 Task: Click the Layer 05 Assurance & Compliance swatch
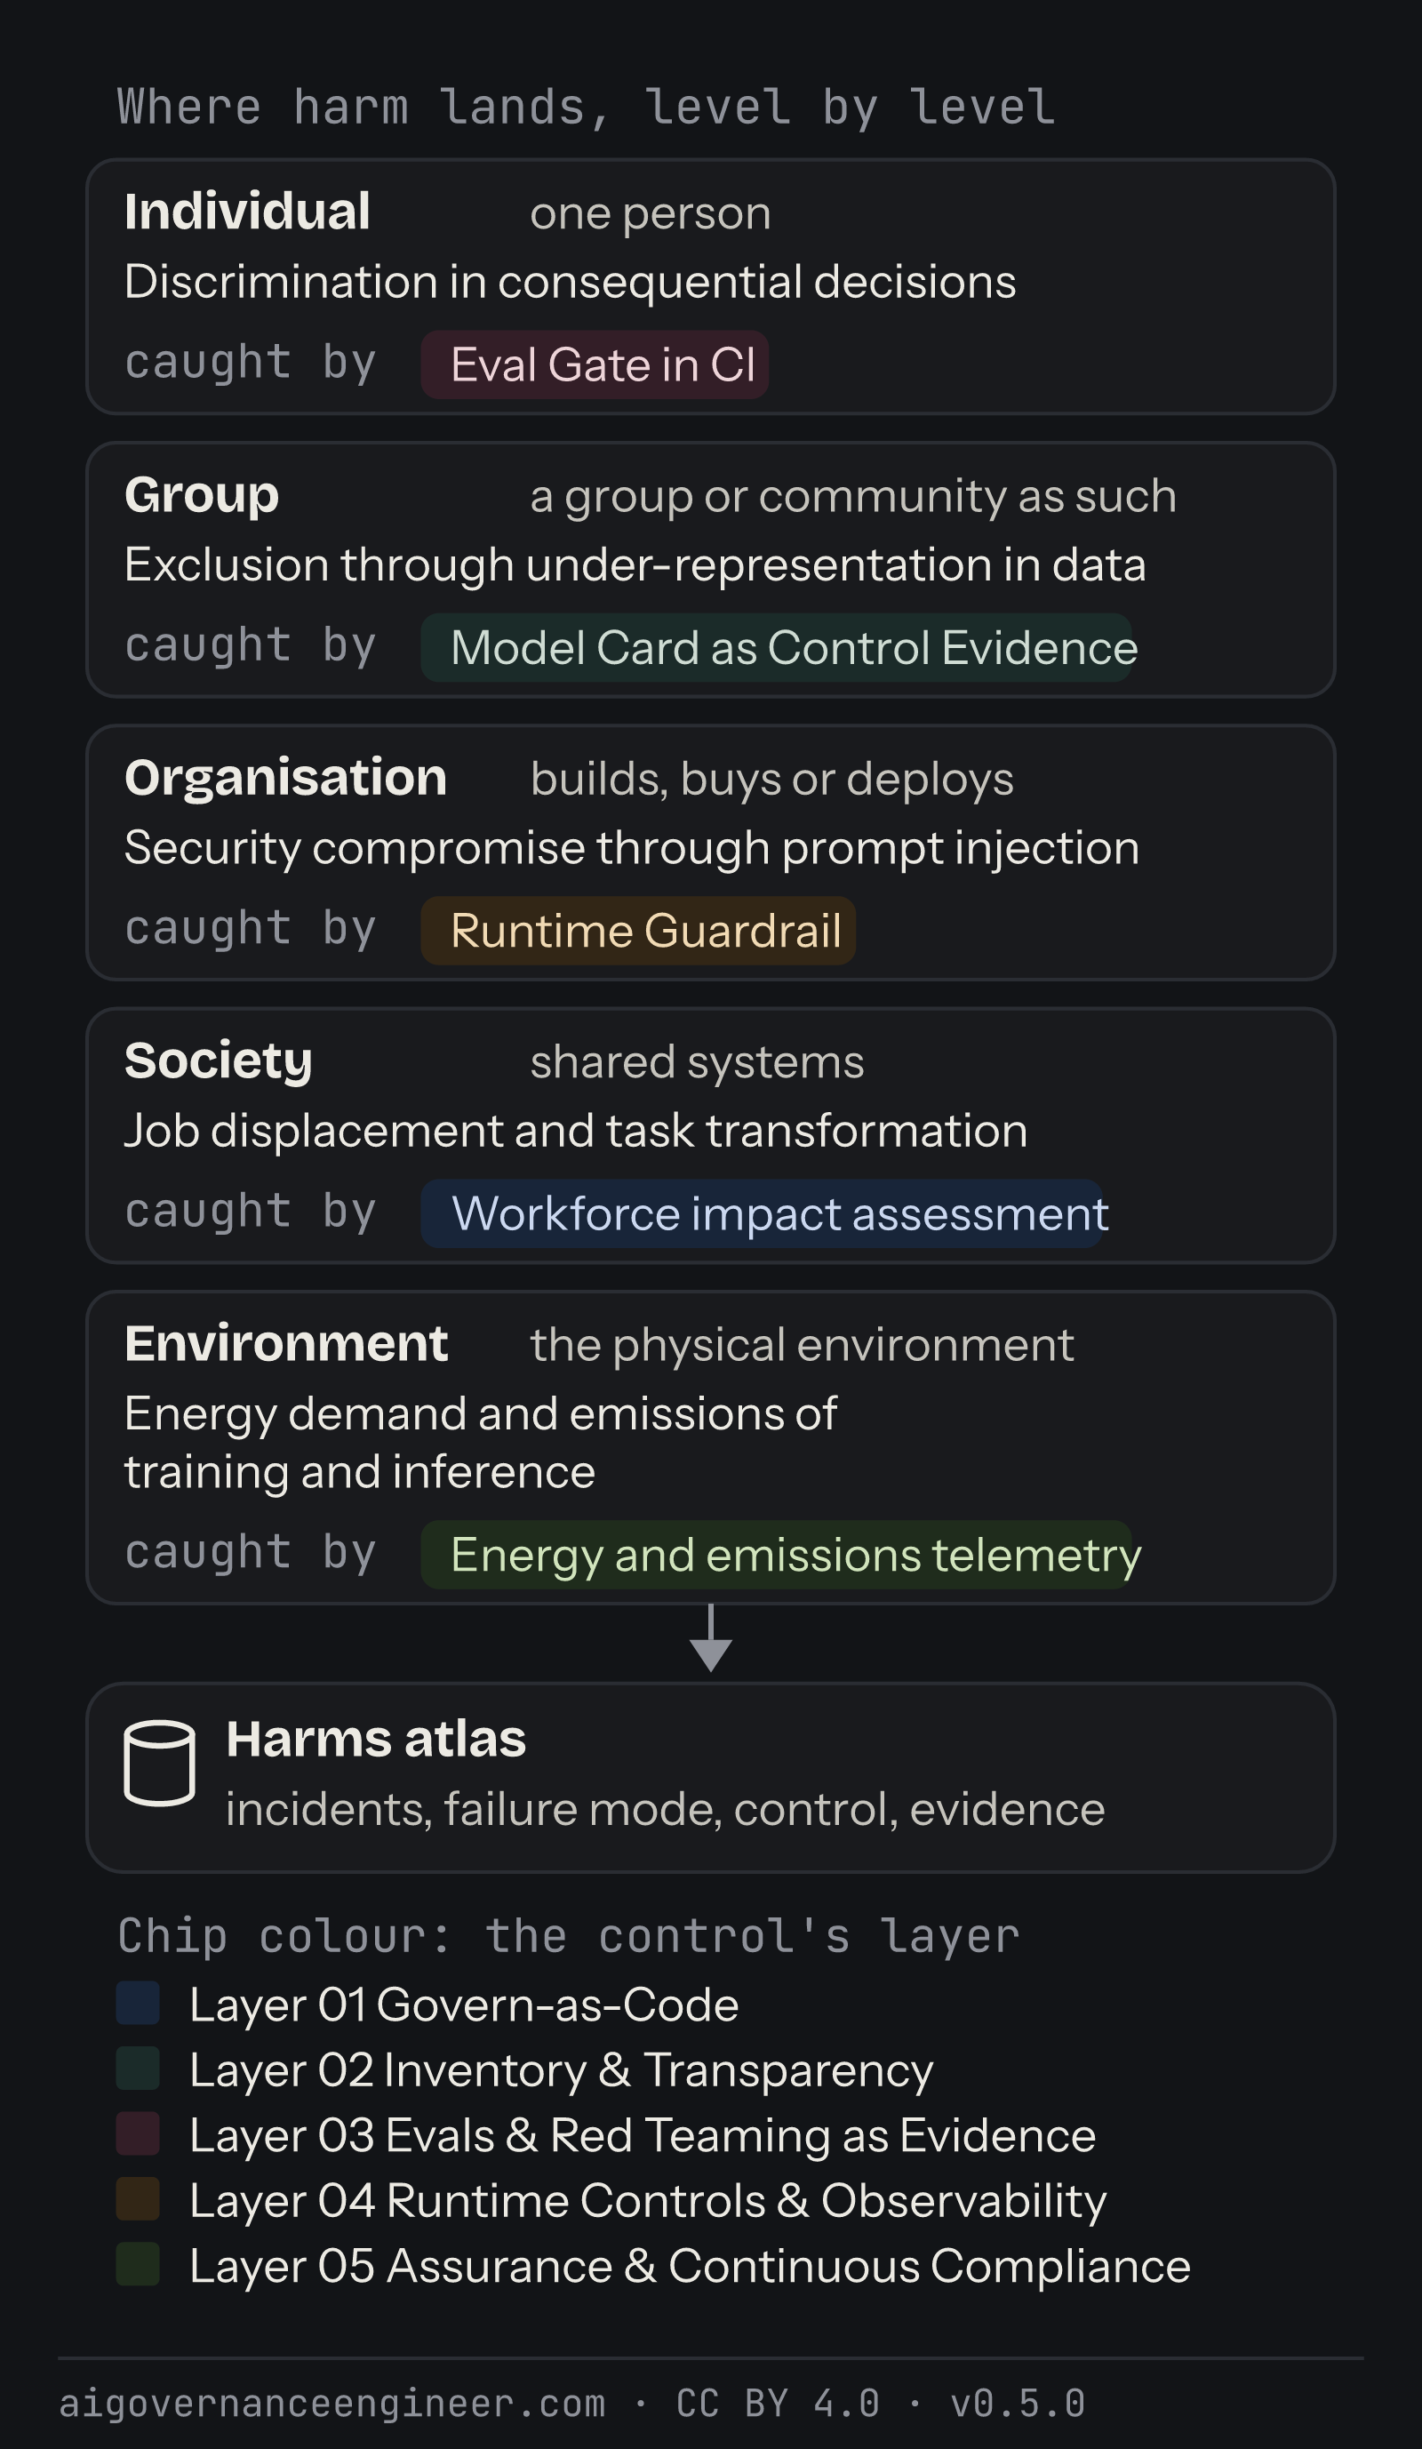point(138,2264)
